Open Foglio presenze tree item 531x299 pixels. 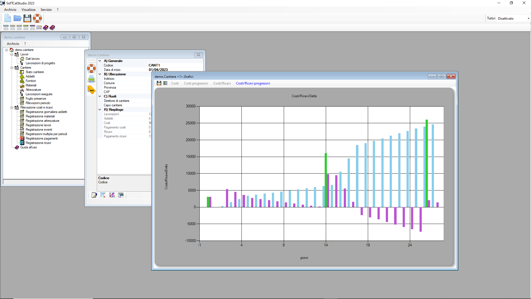point(36,99)
